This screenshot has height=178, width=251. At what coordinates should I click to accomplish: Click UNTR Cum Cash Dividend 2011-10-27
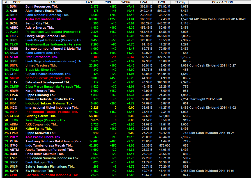coord(213,65)
